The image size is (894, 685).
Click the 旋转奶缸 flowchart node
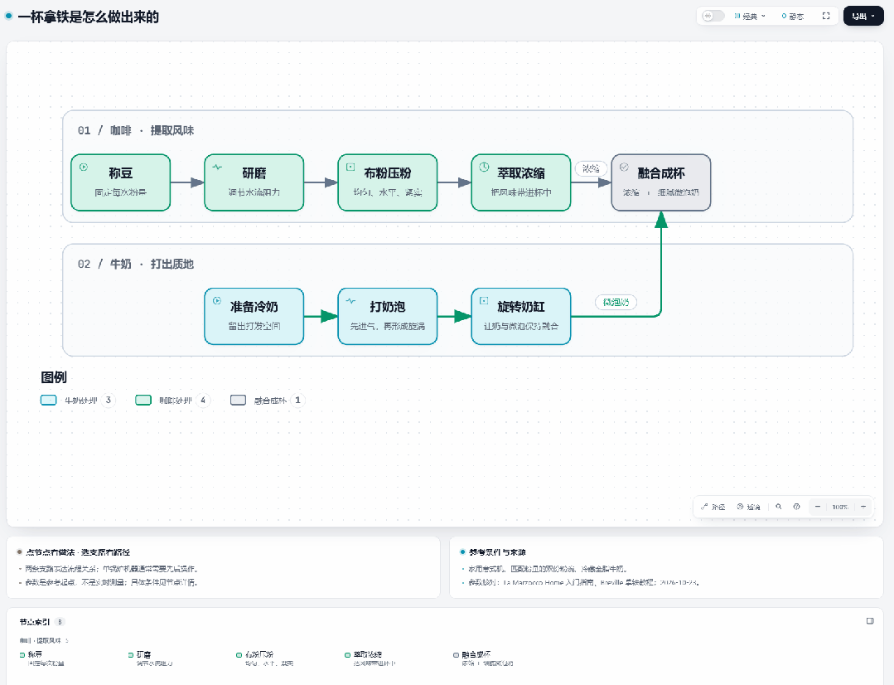(x=521, y=316)
